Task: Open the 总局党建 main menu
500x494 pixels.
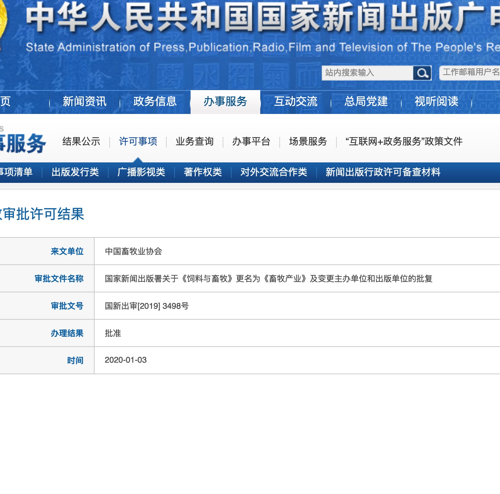Action: click(x=366, y=101)
